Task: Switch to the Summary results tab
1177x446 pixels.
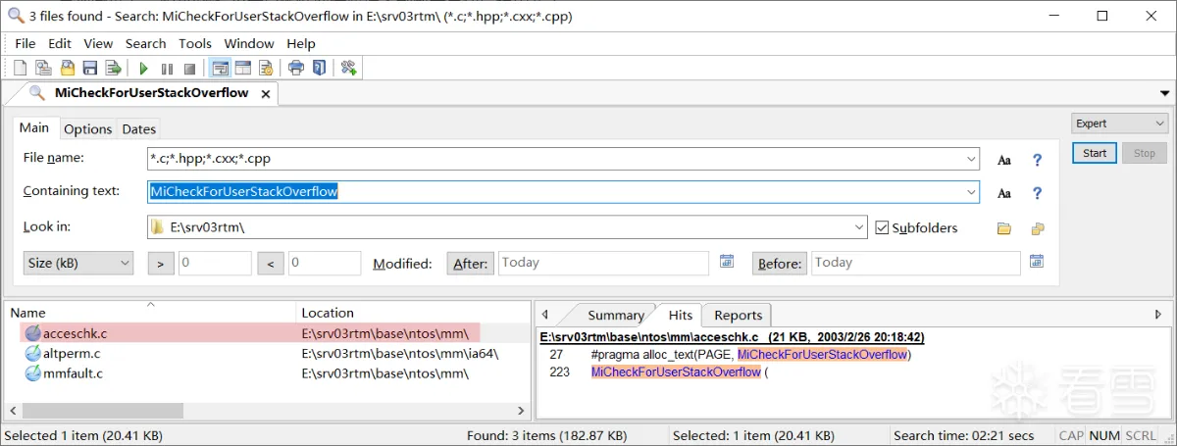Action: [x=615, y=315]
